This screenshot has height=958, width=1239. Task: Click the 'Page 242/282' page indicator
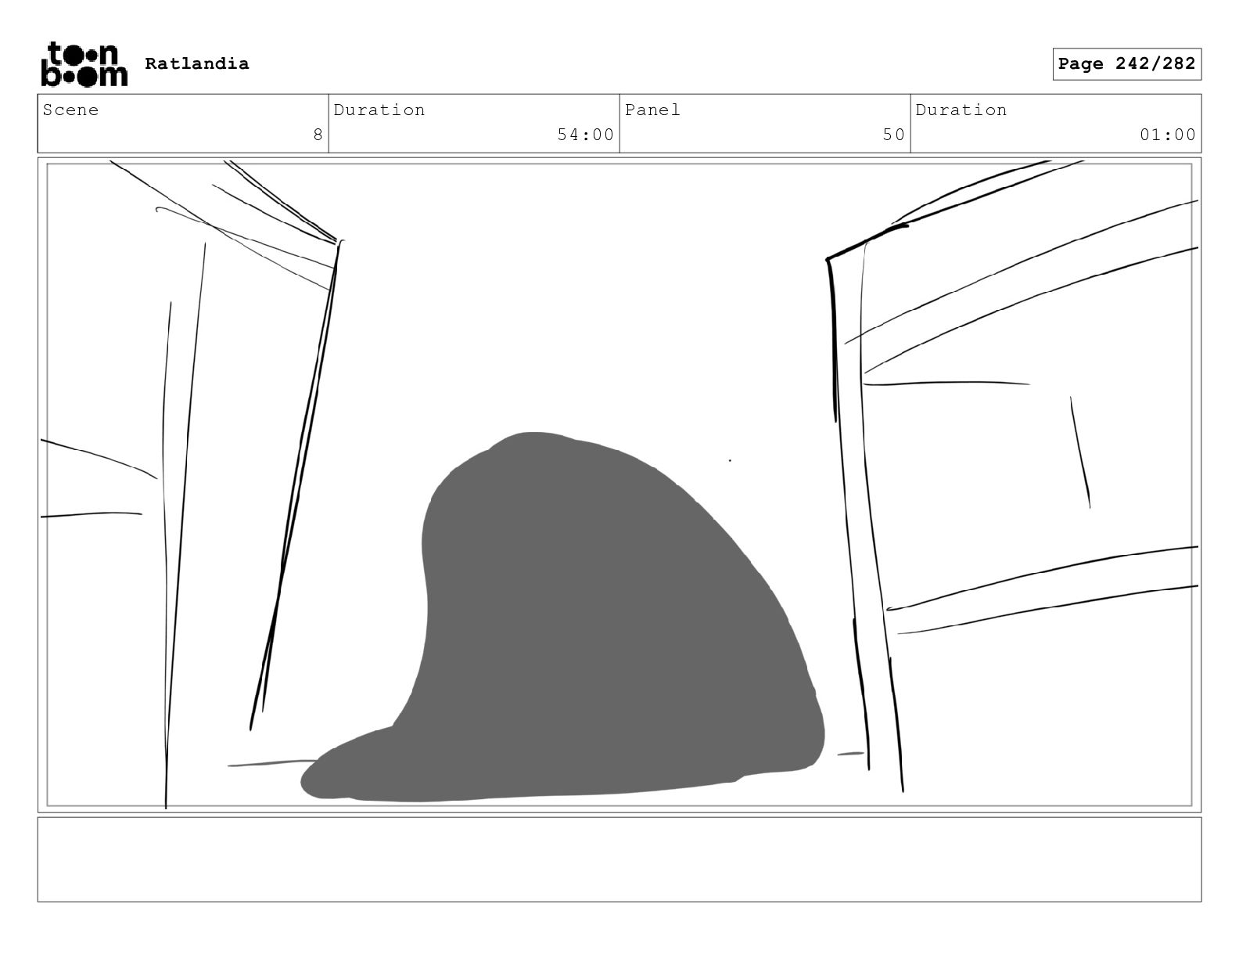click(1126, 64)
